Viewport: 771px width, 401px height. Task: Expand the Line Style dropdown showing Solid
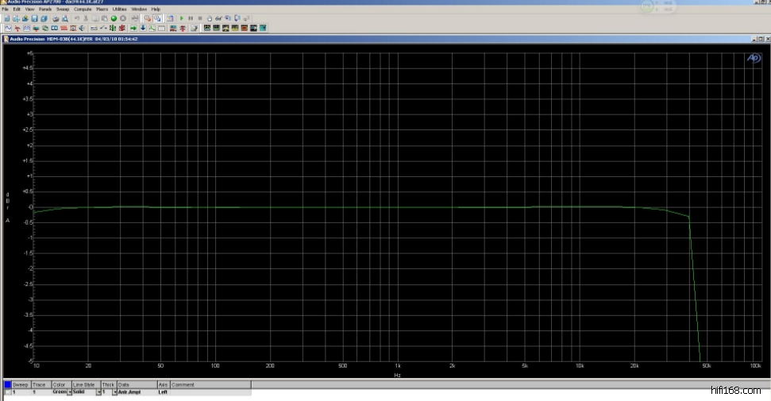(98, 392)
